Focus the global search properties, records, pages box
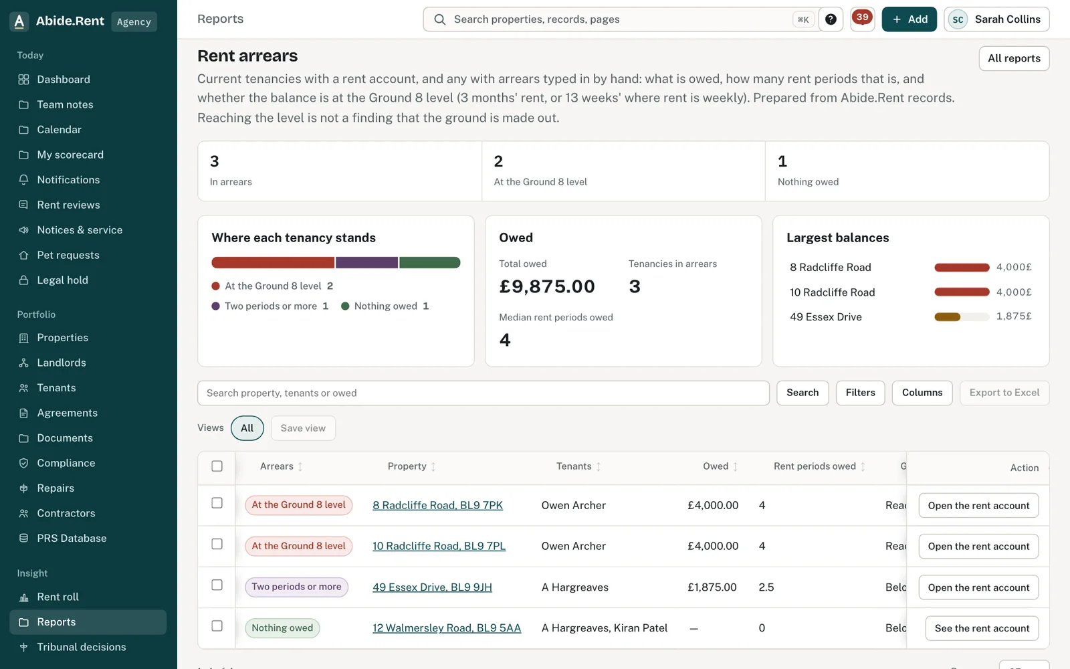This screenshot has height=669, width=1070. click(622, 19)
